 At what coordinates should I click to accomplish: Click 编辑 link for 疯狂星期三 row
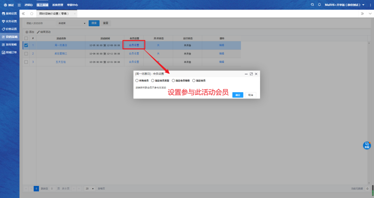click(222, 54)
